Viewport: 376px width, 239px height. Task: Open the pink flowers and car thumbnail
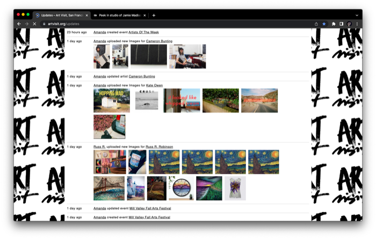click(110, 127)
